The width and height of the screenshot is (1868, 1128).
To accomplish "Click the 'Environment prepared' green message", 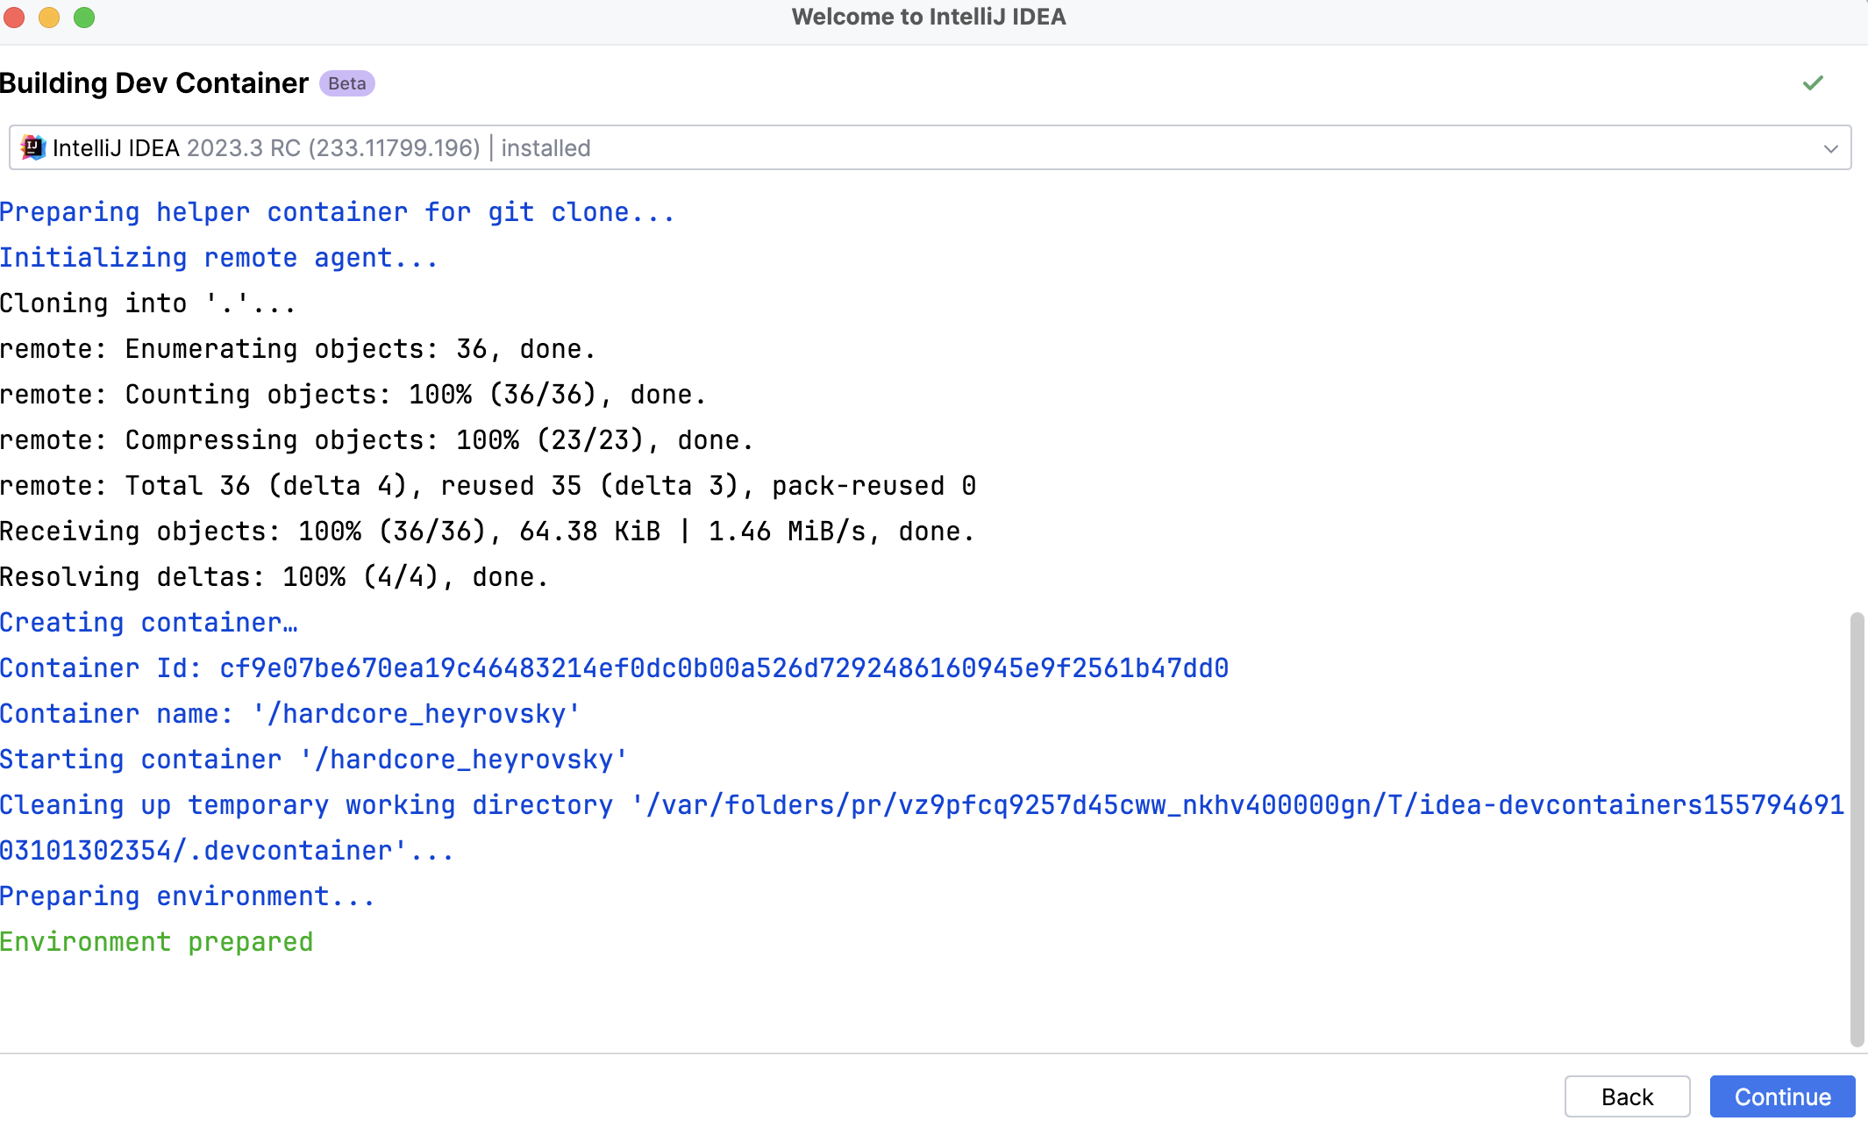I will pos(157,942).
